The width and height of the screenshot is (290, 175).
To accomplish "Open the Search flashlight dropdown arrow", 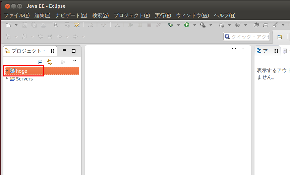I will 283,25.
